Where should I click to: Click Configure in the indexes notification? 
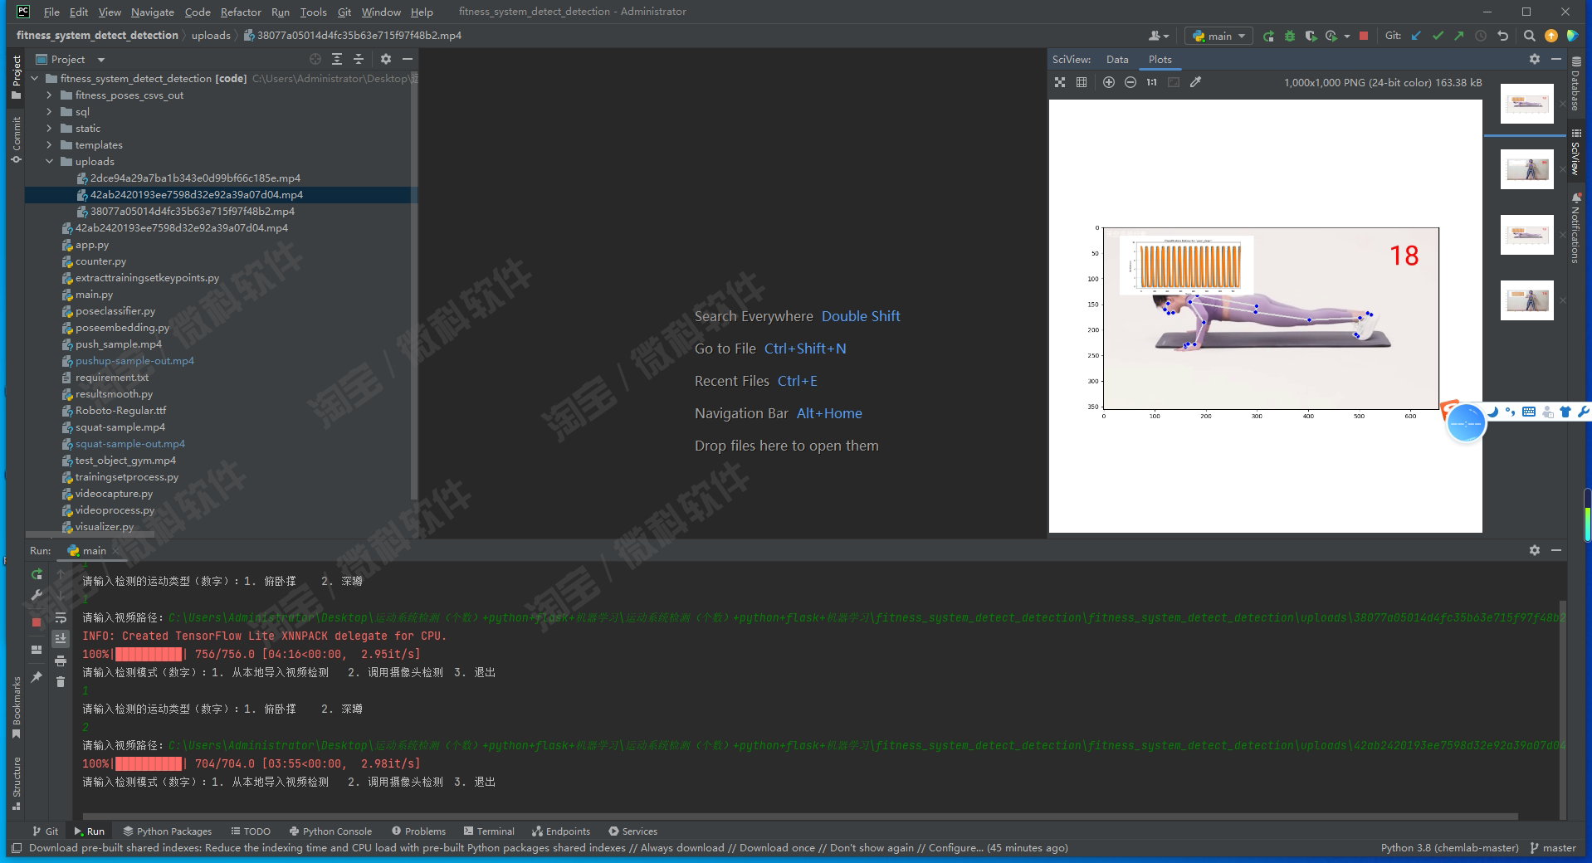[x=956, y=847]
